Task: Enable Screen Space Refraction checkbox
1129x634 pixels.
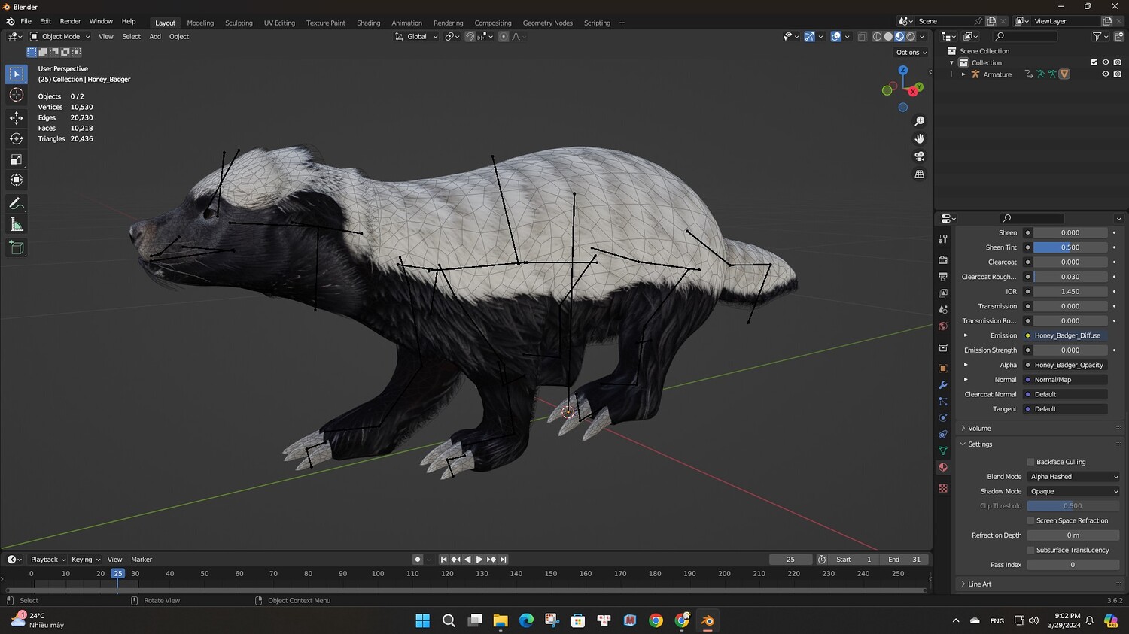Action: tap(1030, 520)
